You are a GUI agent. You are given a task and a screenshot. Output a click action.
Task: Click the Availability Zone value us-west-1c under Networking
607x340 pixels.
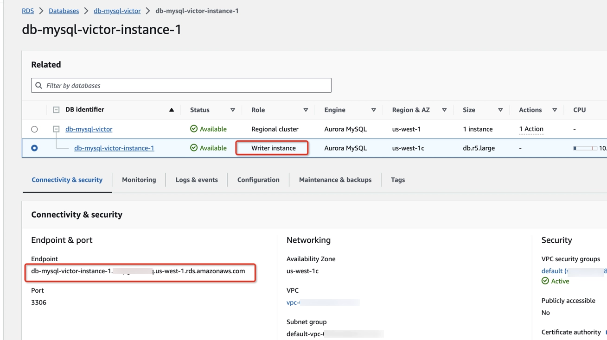point(302,271)
